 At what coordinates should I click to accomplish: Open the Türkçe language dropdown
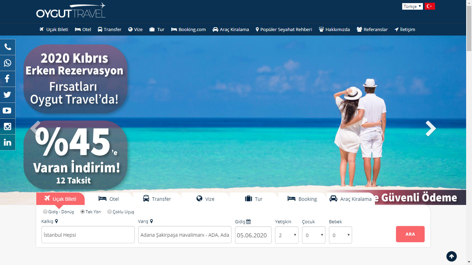pyautogui.click(x=413, y=7)
